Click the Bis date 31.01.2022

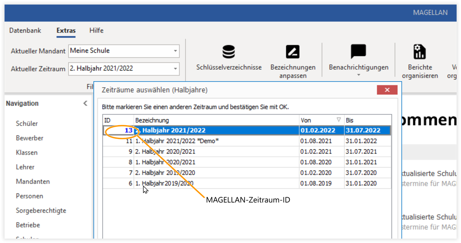click(x=361, y=141)
